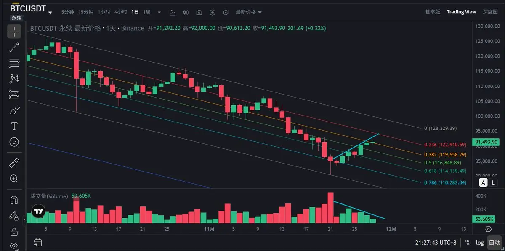The height and width of the screenshot is (251, 505).
Task: Open the emoji icons tool
Action: click(x=14, y=142)
